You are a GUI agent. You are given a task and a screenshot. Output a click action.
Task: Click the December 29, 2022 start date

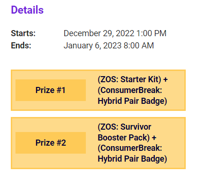(x=99, y=33)
